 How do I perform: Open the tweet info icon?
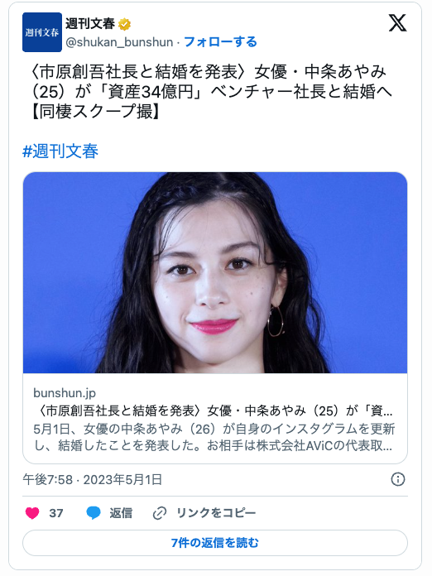coord(398,479)
